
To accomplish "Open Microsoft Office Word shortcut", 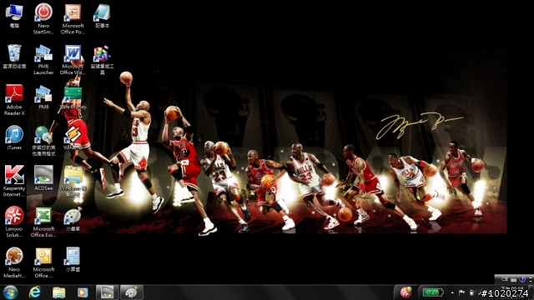I will [73, 59].
